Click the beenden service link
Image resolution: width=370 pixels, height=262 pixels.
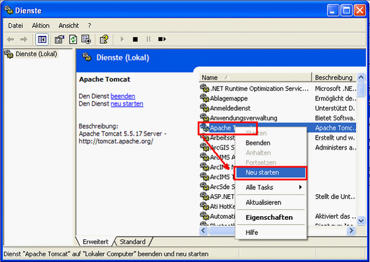point(123,96)
